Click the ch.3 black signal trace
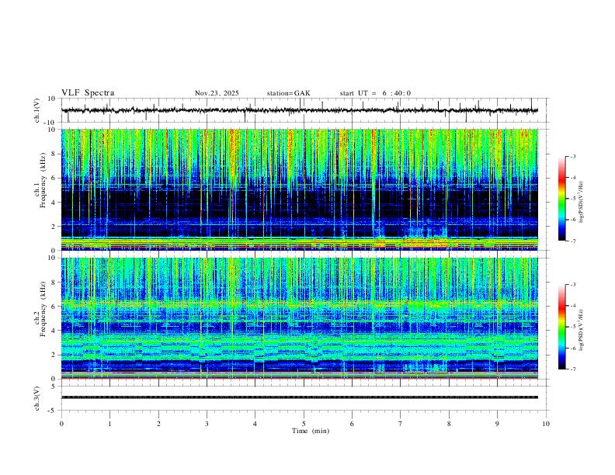 (300, 397)
